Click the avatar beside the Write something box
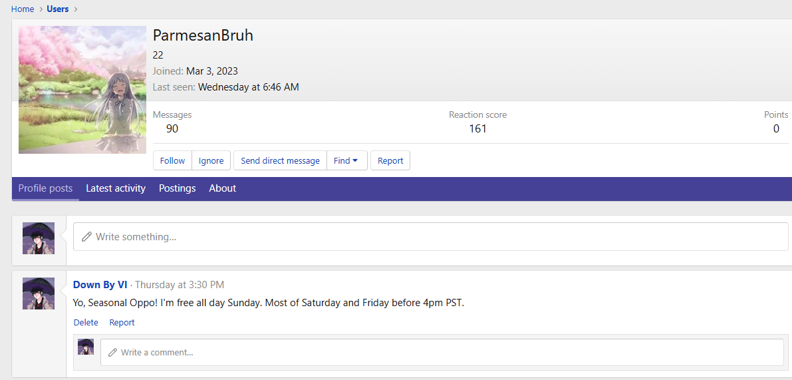The height and width of the screenshot is (380, 792). coord(39,238)
